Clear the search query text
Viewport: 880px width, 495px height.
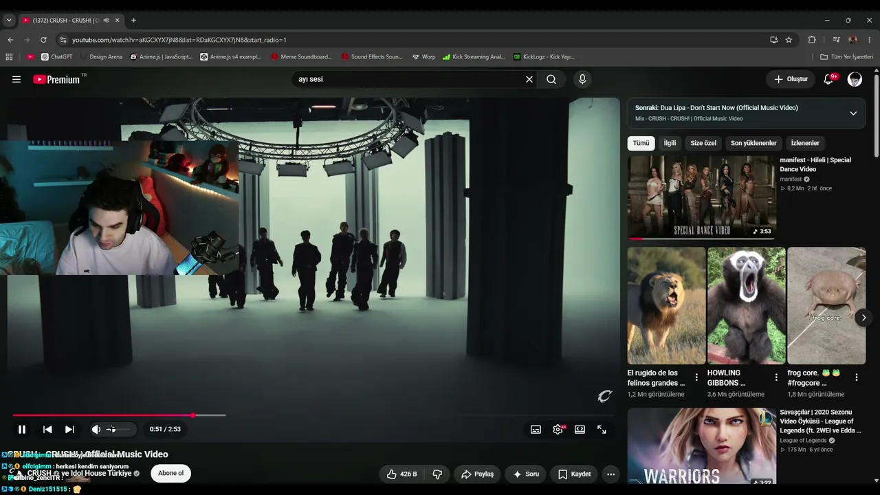coord(529,79)
